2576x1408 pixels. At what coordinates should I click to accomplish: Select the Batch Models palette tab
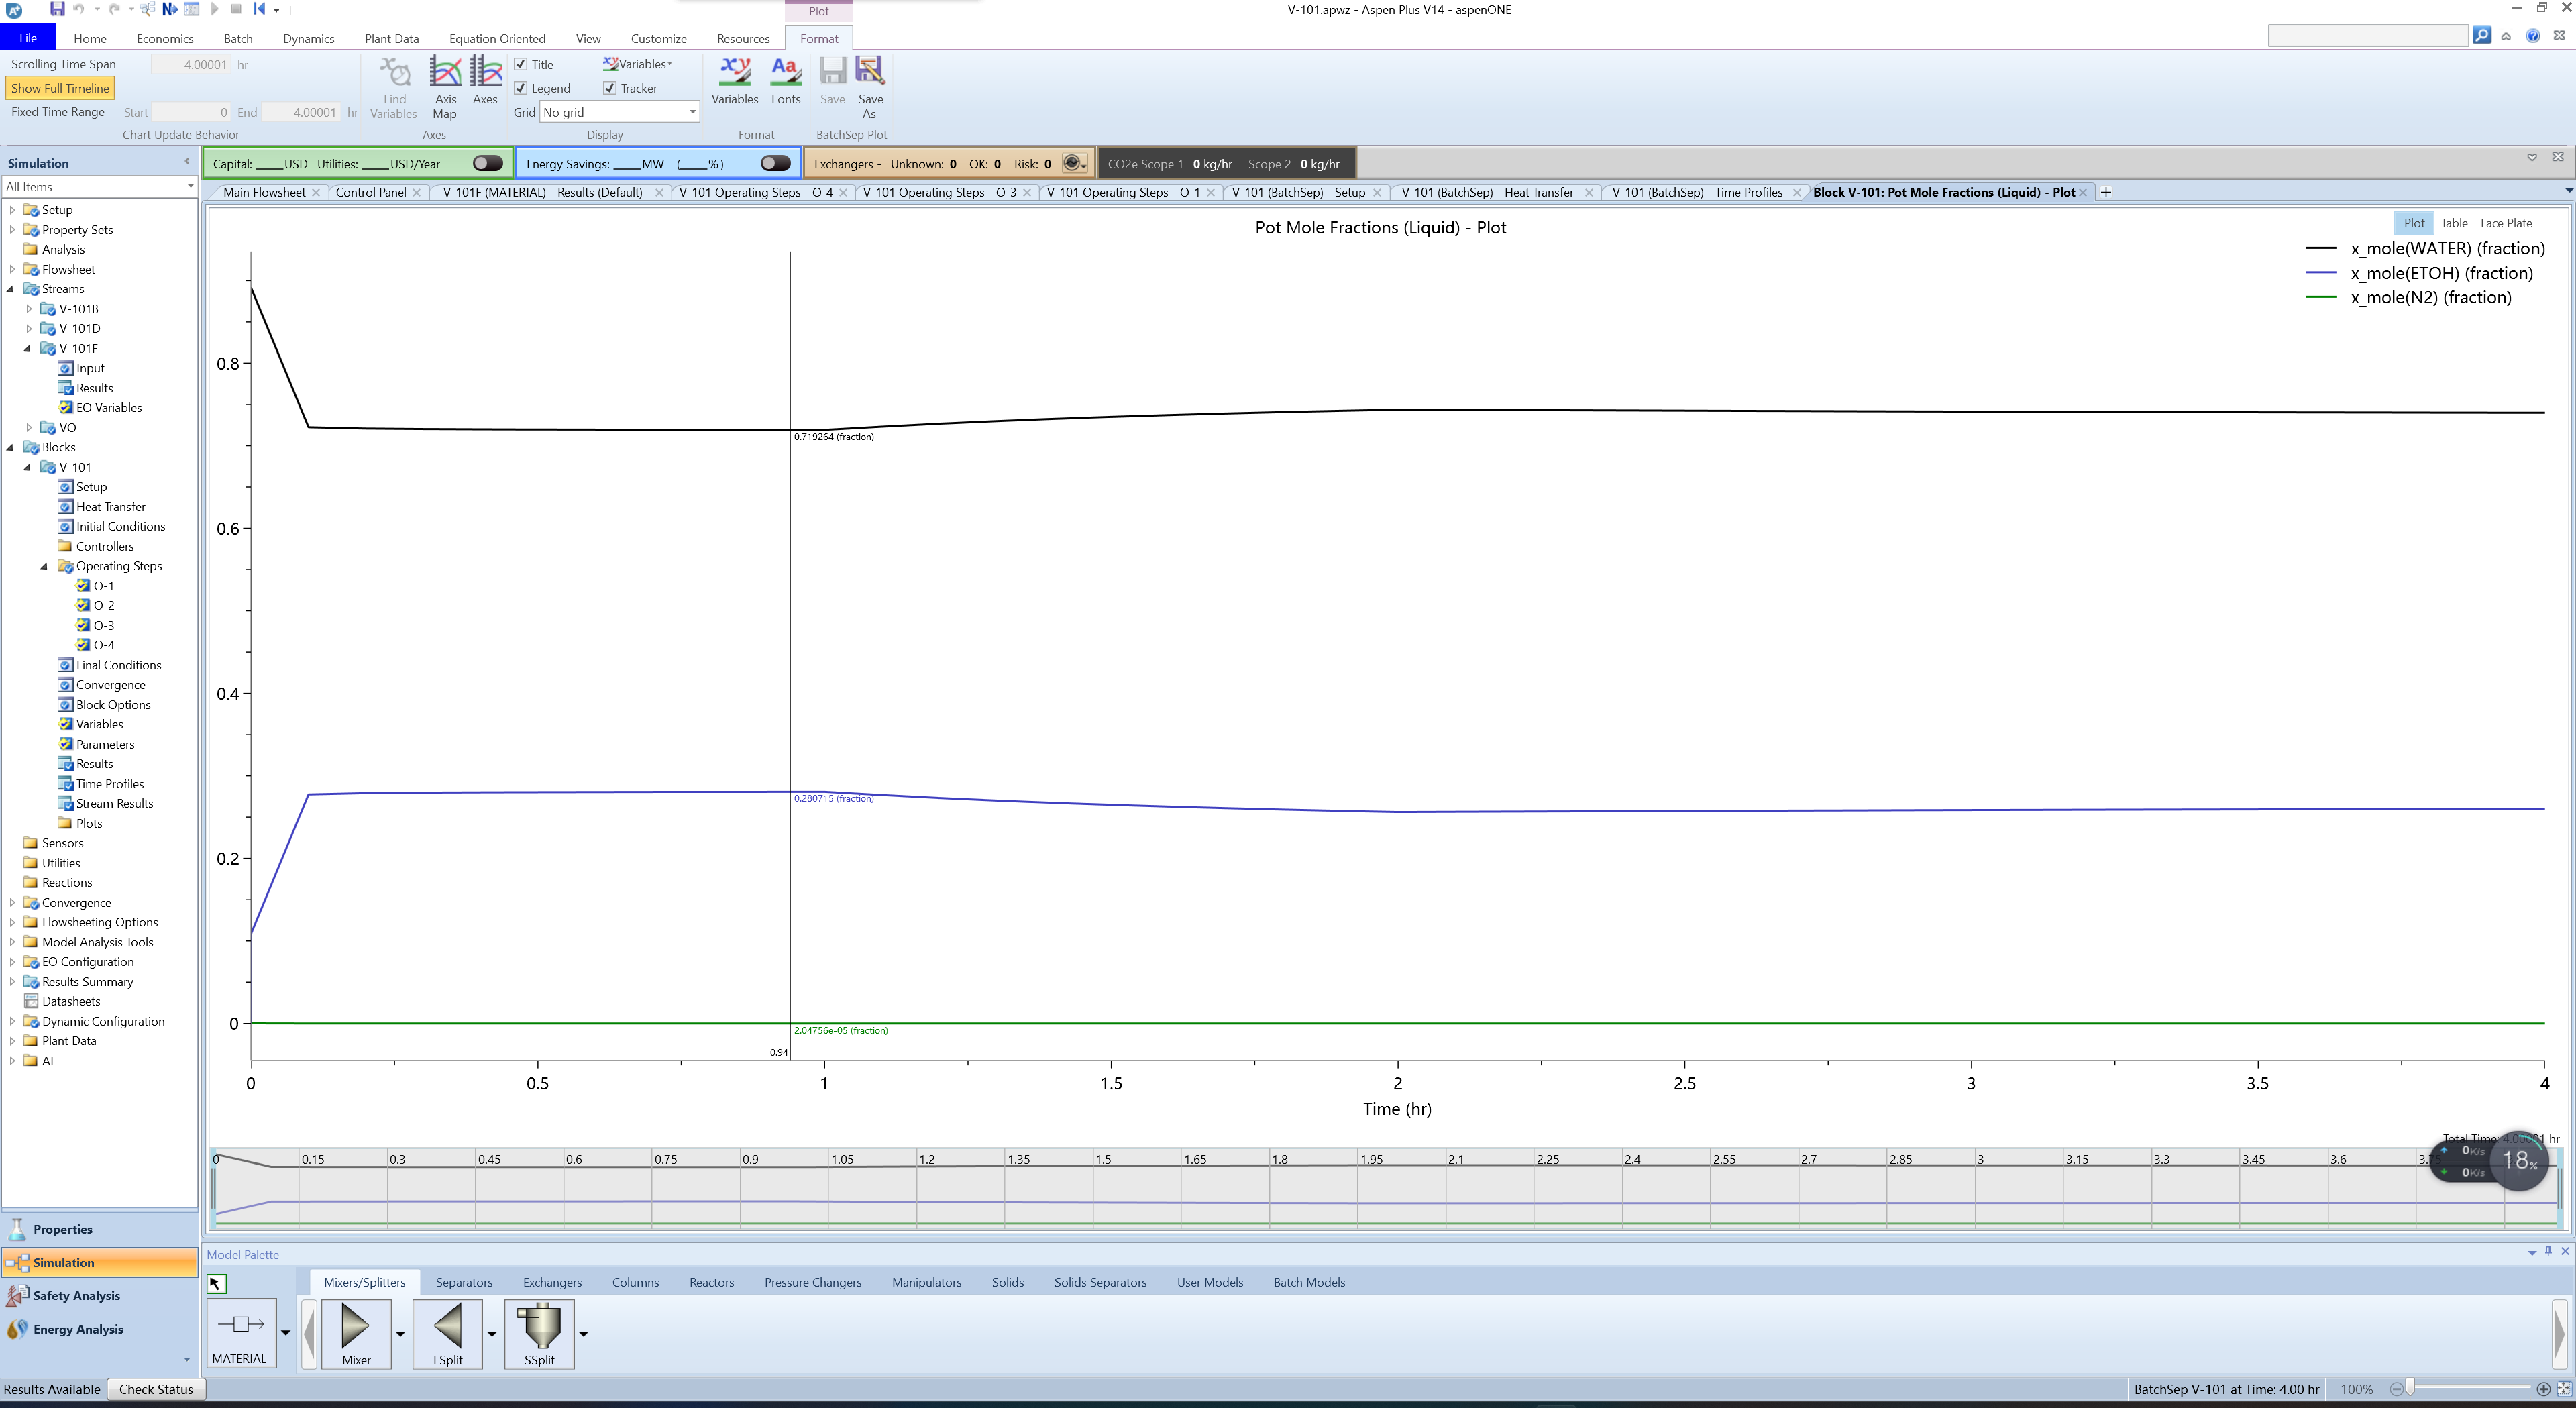[x=1309, y=1282]
